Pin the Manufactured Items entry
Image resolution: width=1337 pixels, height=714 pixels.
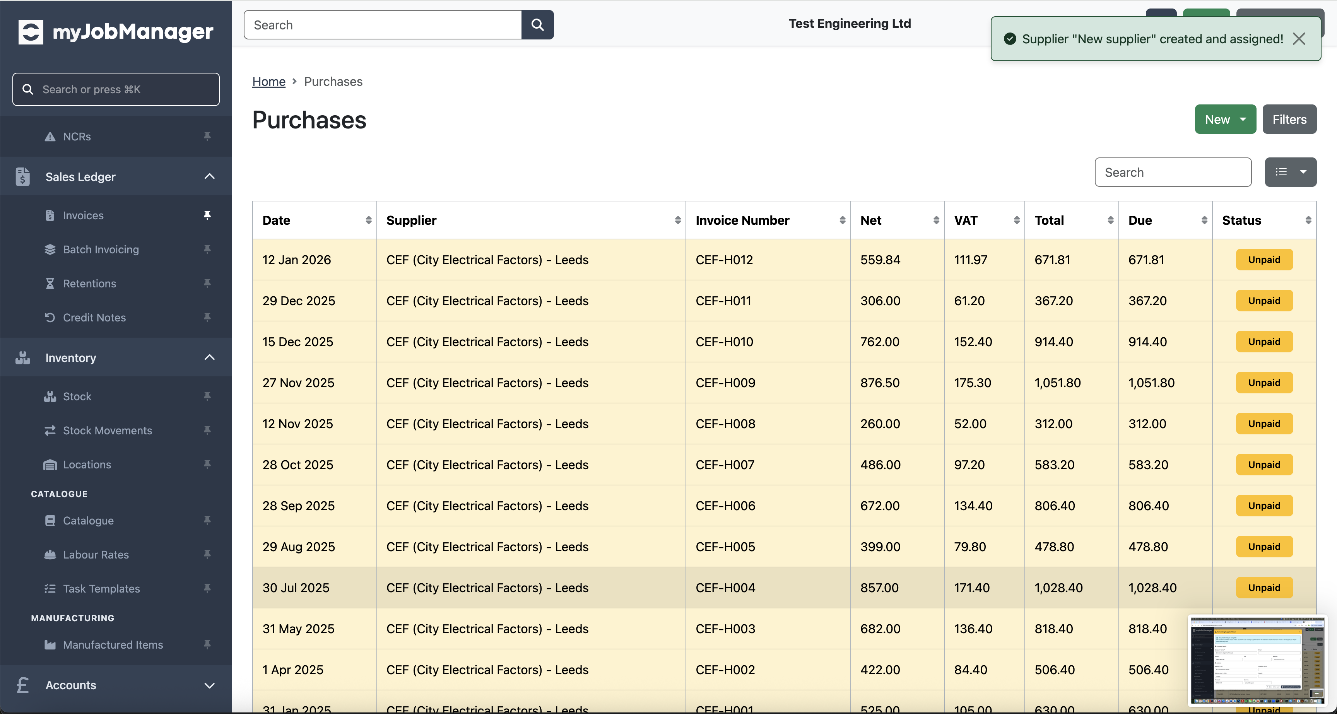coord(207,644)
